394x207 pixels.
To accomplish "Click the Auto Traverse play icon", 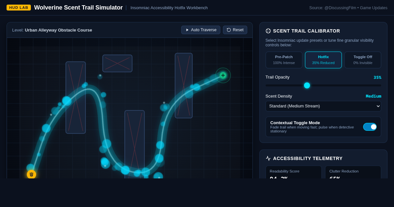I will tap(187, 30).
